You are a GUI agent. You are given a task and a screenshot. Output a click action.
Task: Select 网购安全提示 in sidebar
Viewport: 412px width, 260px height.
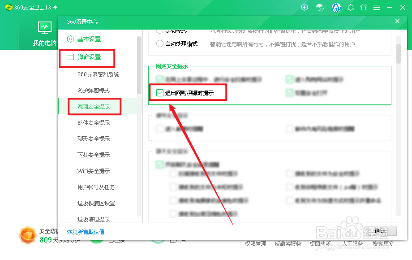coord(94,107)
